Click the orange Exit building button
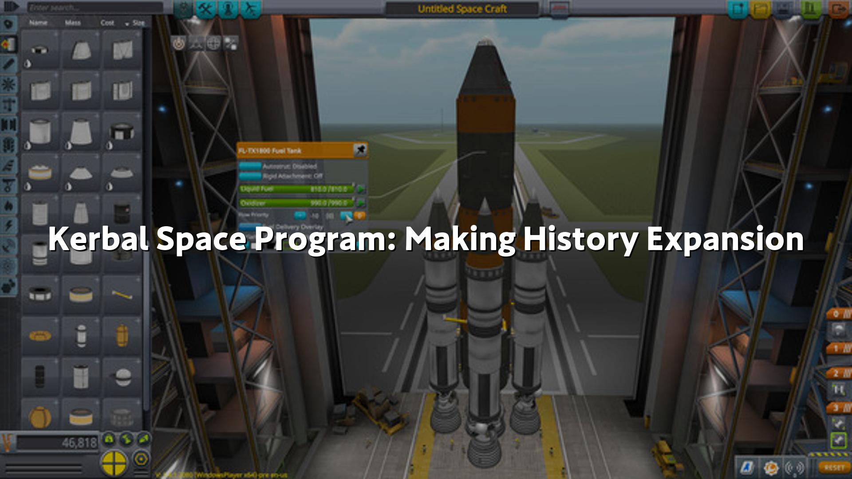The height and width of the screenshot is (479, 852). click(x=838, y=9)
